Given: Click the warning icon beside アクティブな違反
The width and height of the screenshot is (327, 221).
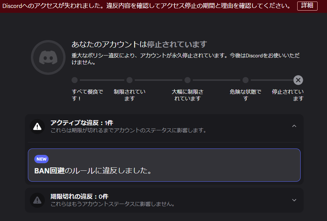Looking at the screenshot, I should [x=37, y=127].
